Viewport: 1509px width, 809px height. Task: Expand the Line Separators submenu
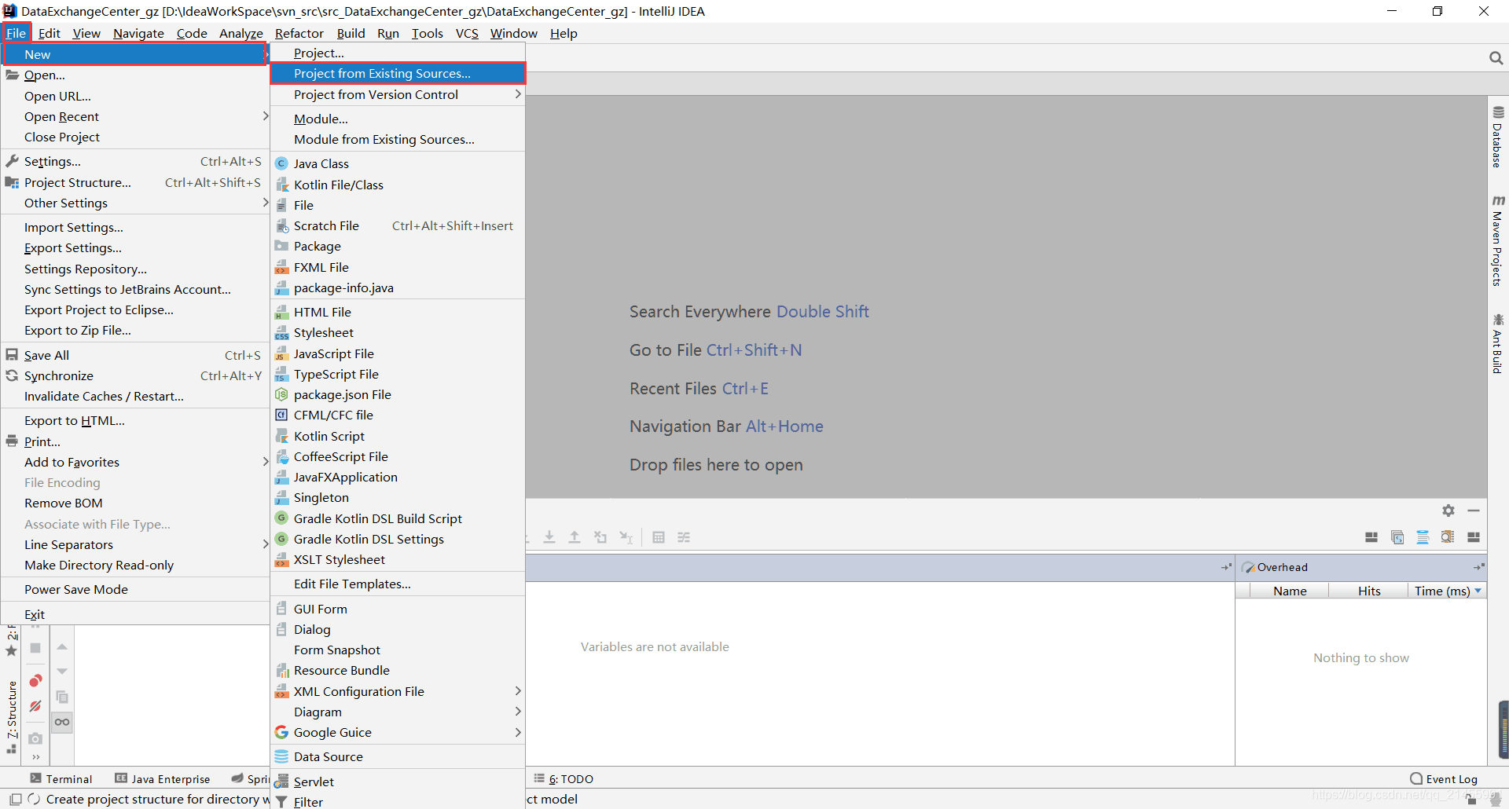point(266,544)
